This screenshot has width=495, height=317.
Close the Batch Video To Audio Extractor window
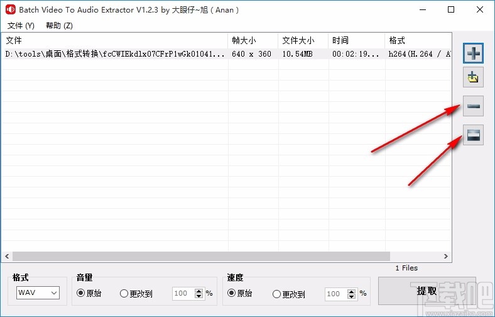[480, 9]
